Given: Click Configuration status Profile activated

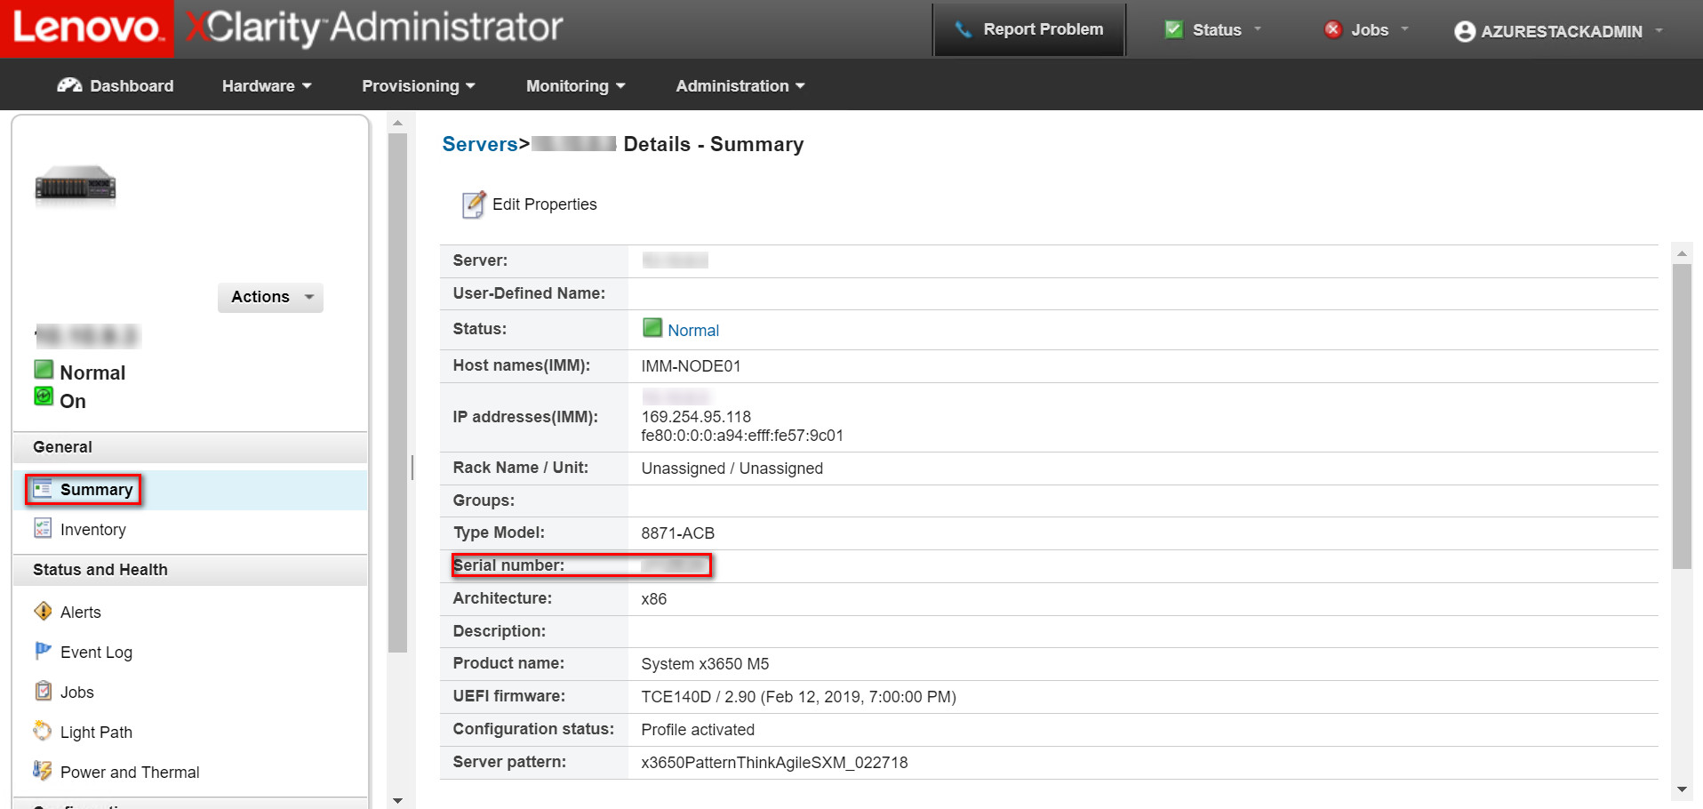Looking at the screenshot, I should click(x=698, y=730).
